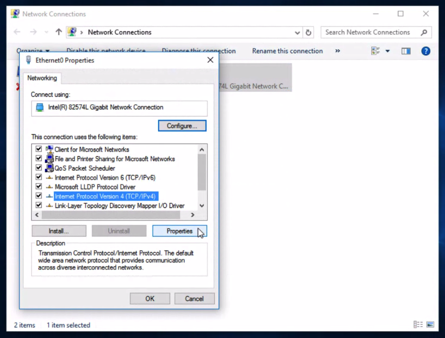Disable Internet Protocol Version 6 checkbox
The image size is (445, 338).
tap(38, 177)
